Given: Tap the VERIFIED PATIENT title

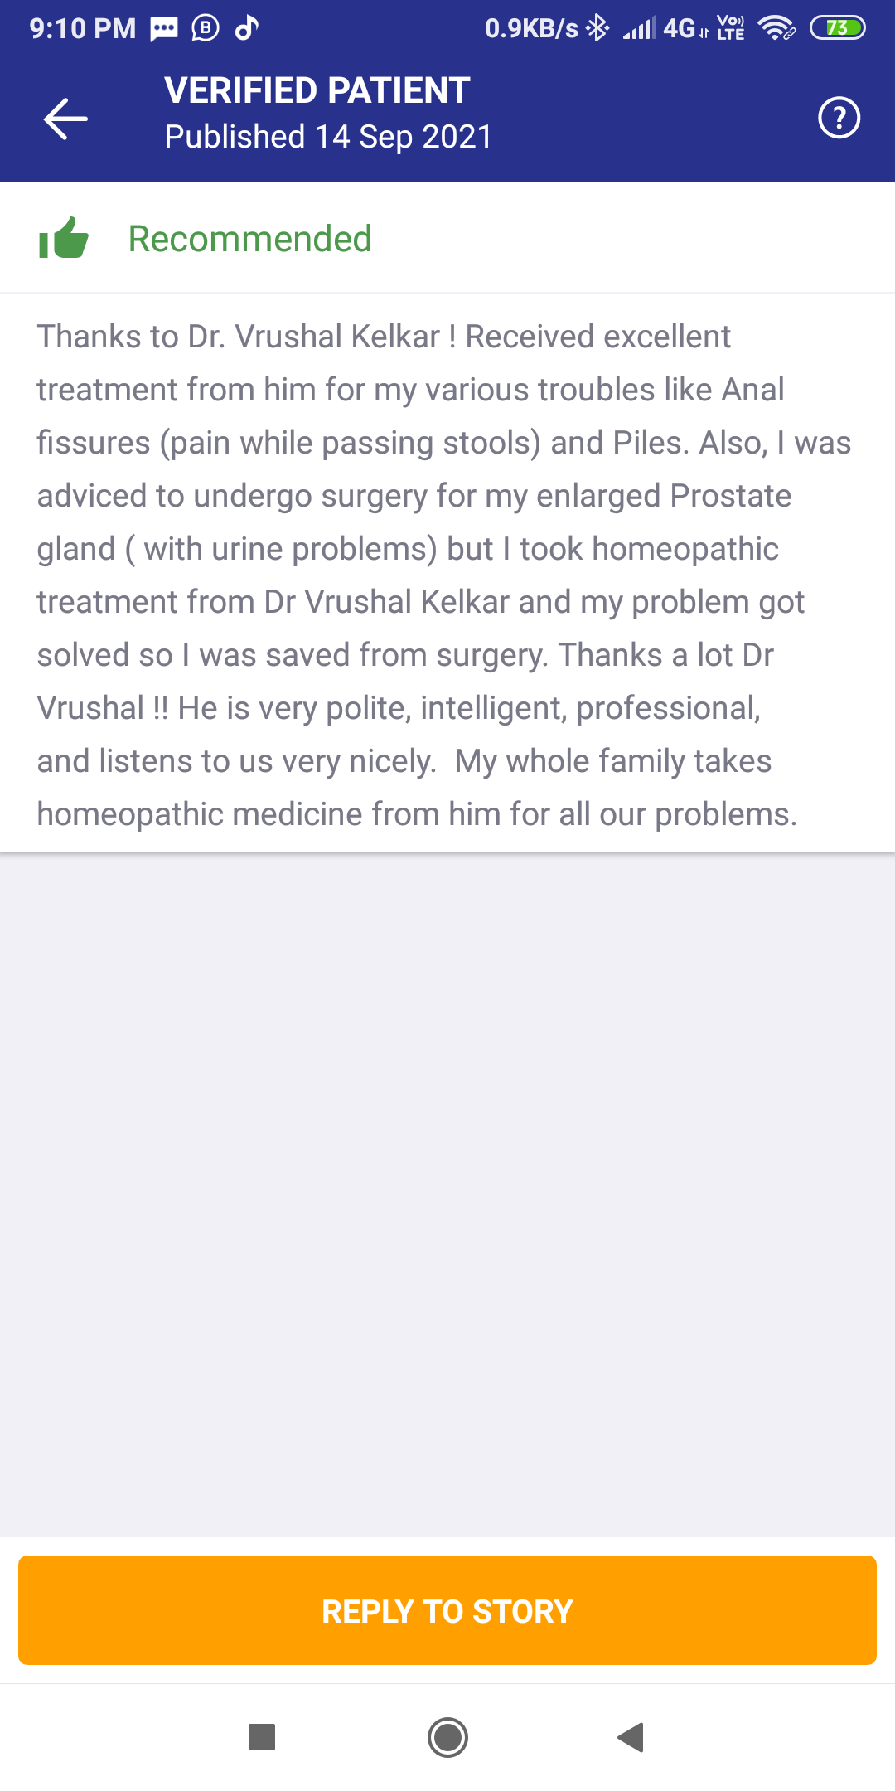Looking at the screenshot, I should click(317, 90).
